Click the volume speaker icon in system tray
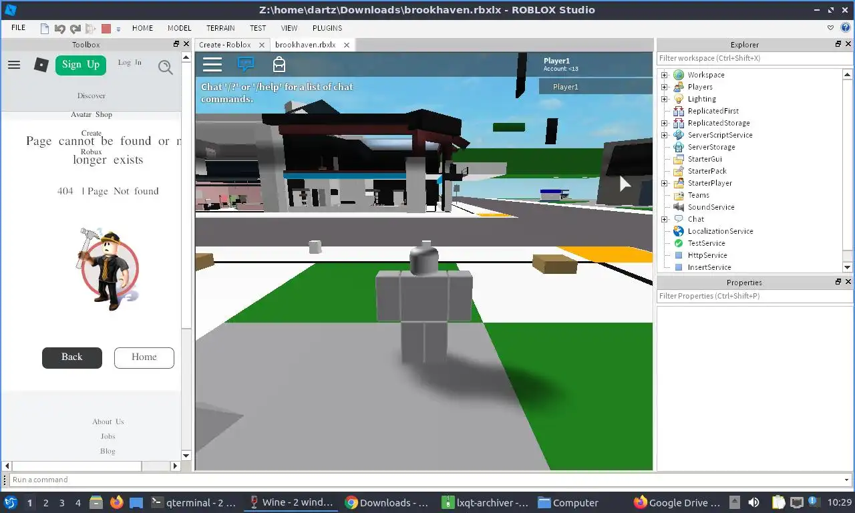The height and width of the screenshot is (513, 855). (x=753, y=502)
